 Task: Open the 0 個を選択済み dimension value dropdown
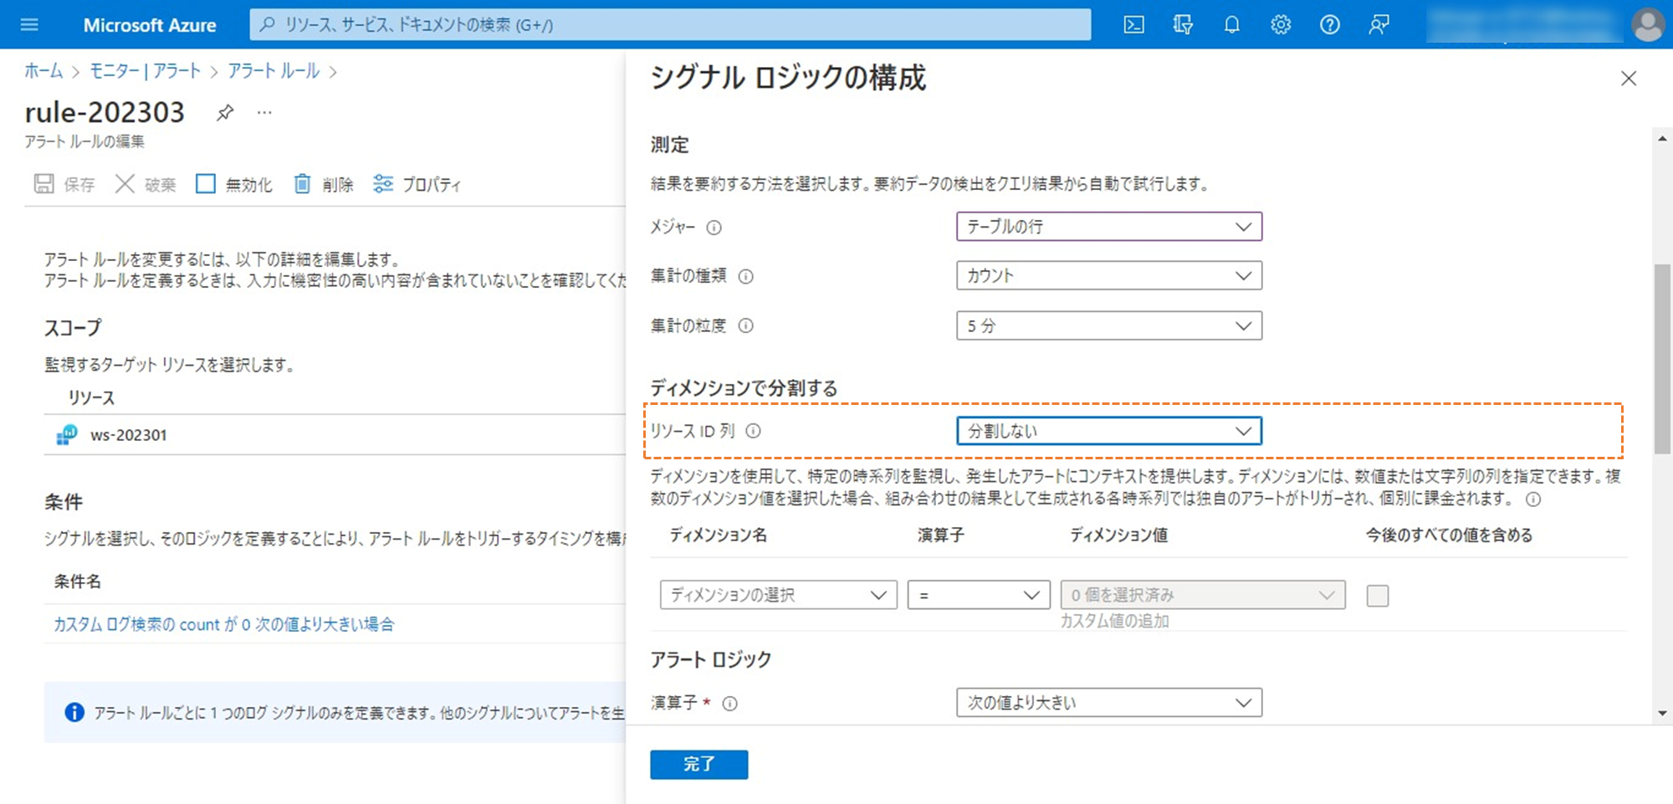(1203, 595)
